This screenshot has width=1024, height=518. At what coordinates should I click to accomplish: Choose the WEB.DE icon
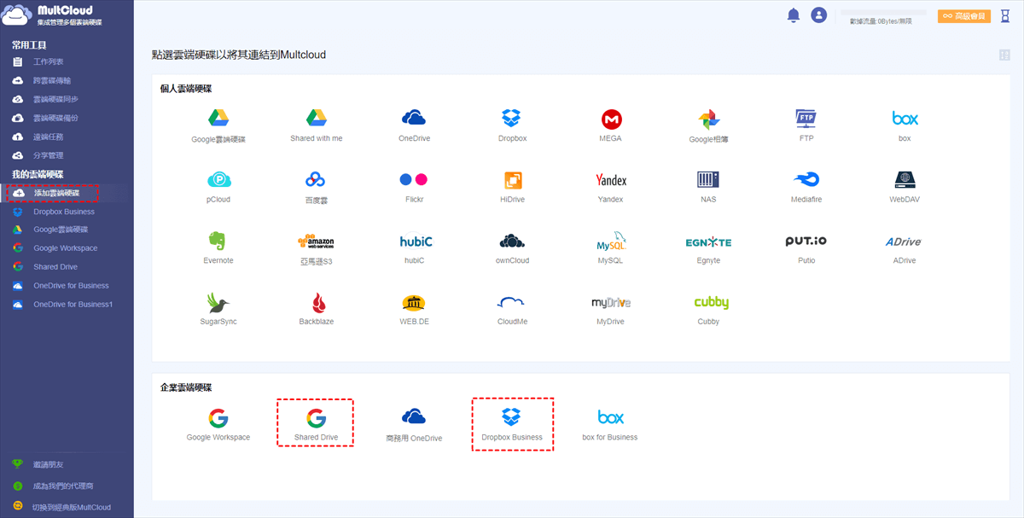(414, 302)
